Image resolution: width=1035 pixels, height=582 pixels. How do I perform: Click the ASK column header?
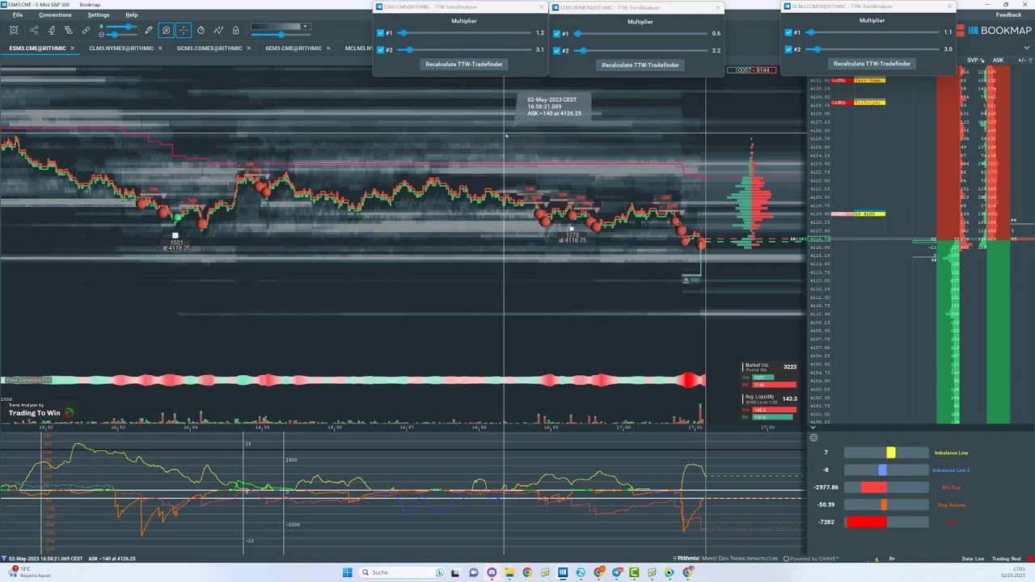click(998, 60)
